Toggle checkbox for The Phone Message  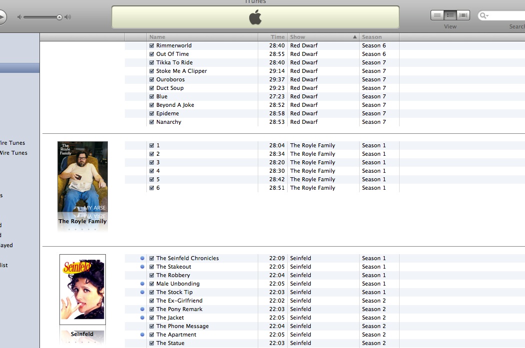(152, 326)
